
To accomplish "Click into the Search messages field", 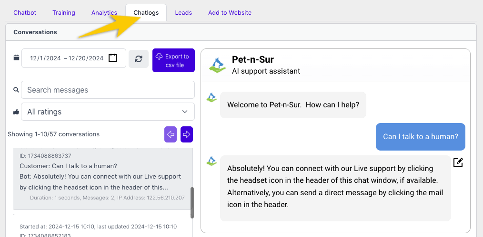I will coord(108,90).
